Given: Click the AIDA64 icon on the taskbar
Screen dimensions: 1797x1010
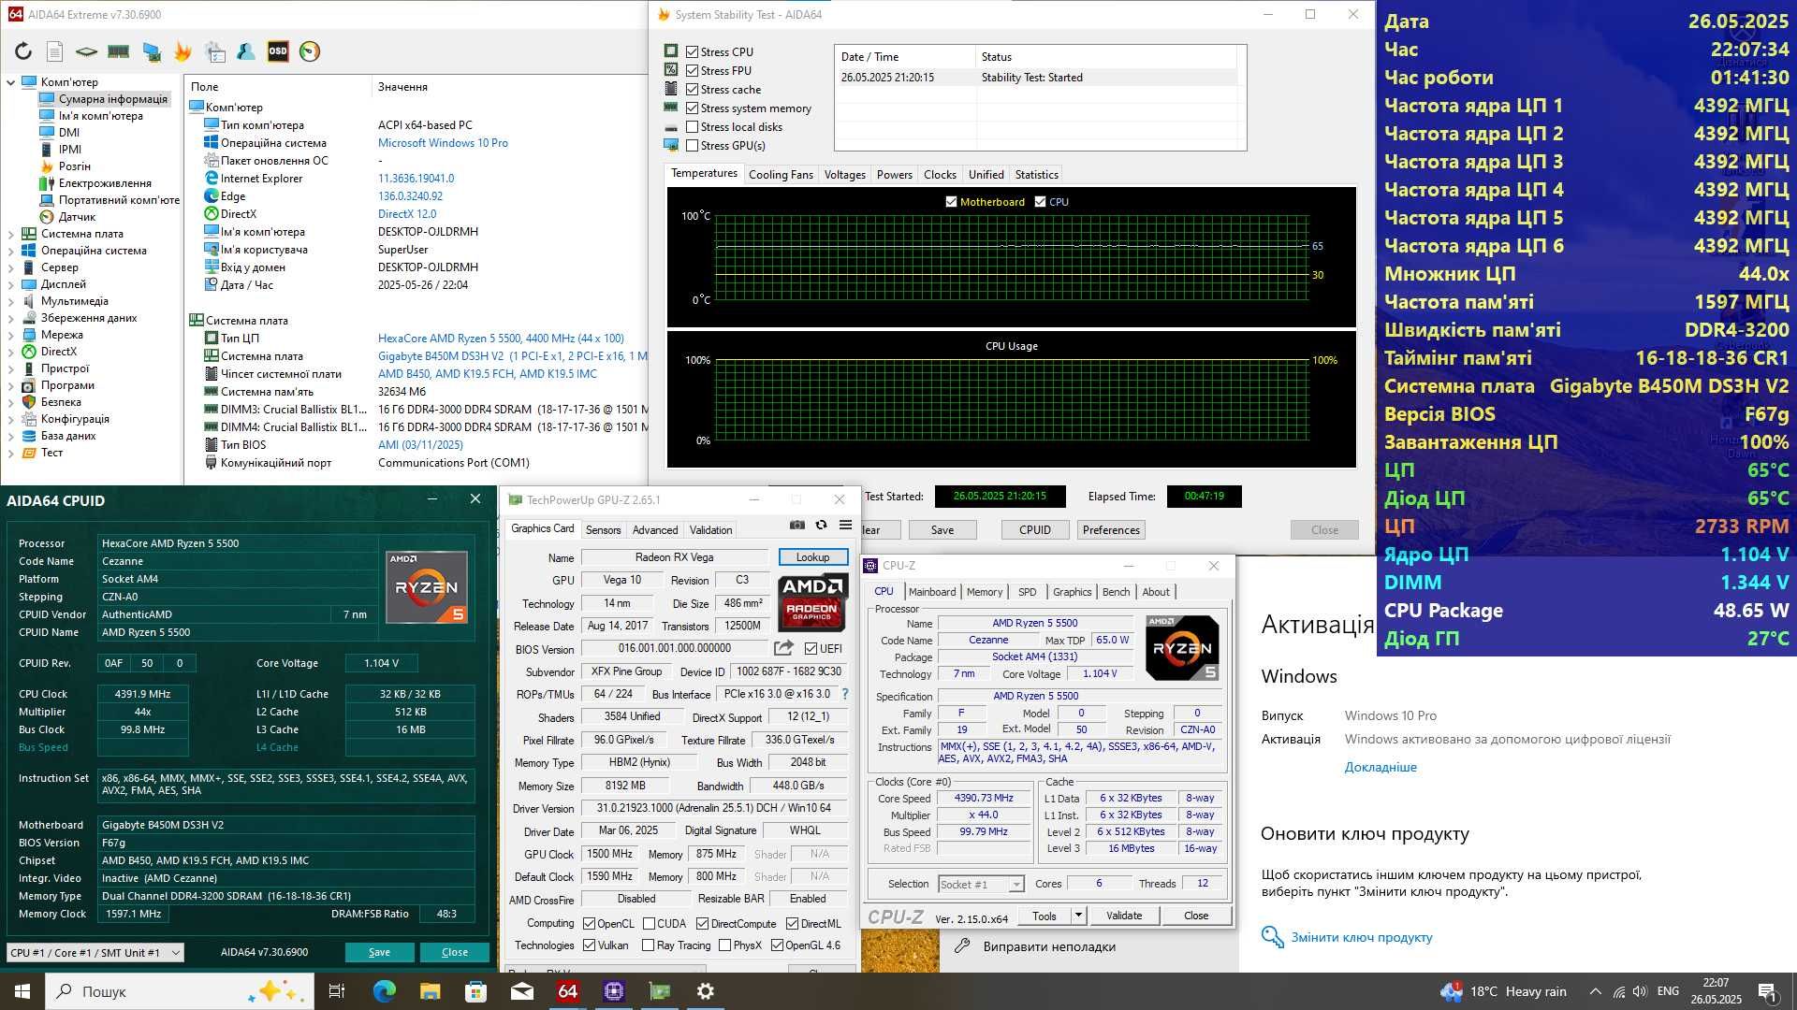Looking at the screenshot, I should [568, 991].
